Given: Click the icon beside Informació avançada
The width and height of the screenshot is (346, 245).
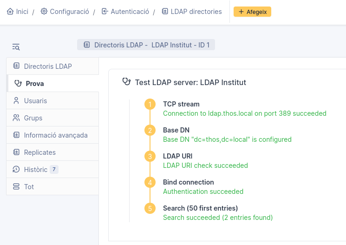Looking at the screenshot, I should coord(16,135).
